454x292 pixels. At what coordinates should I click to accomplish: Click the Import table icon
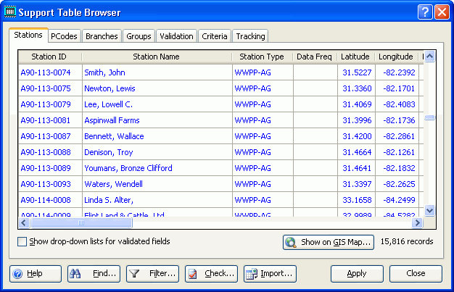click(252, 274)
